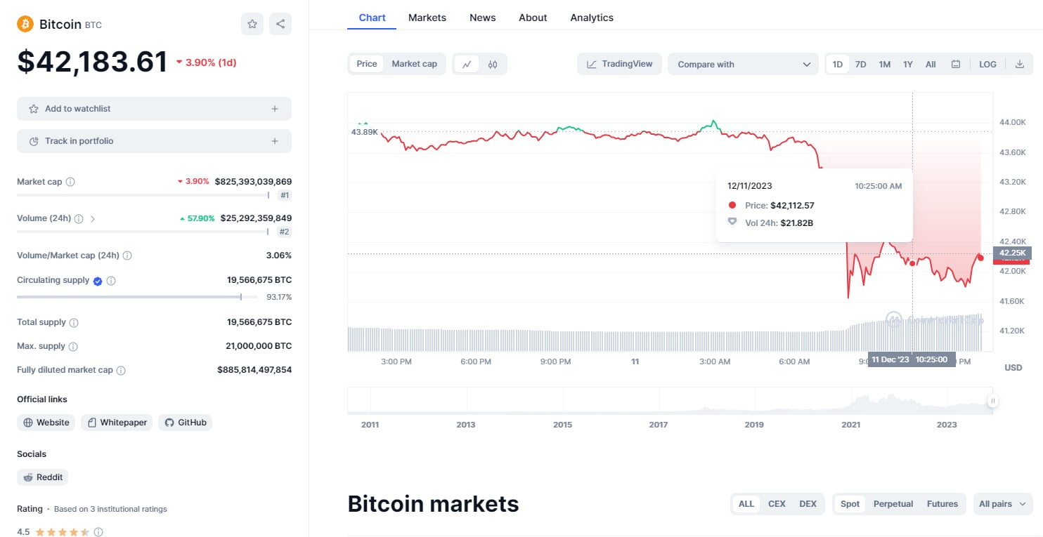
Task: Click the Volume/Market cap info icon
Action: tap(127, 256)
